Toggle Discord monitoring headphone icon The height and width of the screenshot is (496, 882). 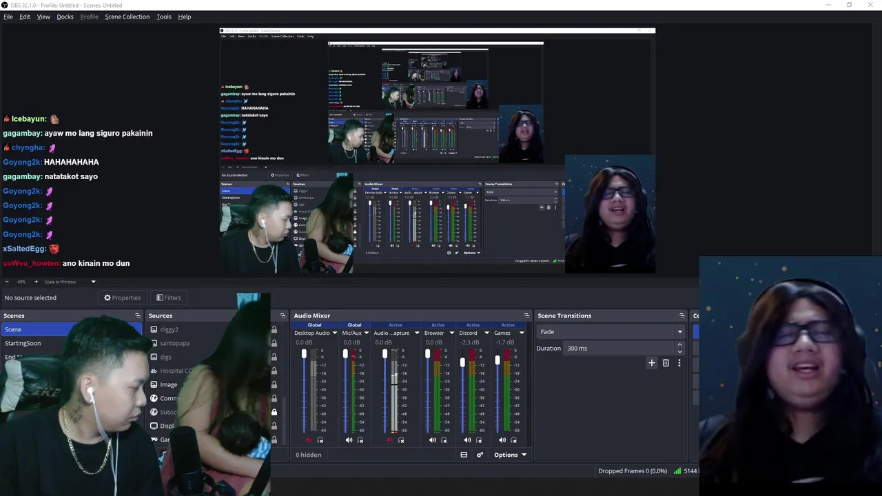coord(479,440)
